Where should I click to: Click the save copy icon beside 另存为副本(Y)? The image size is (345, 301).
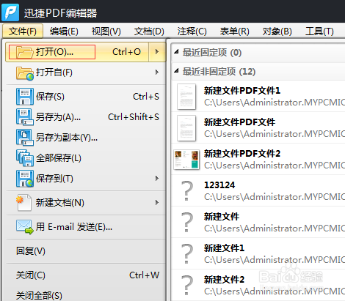coord(25,138)
